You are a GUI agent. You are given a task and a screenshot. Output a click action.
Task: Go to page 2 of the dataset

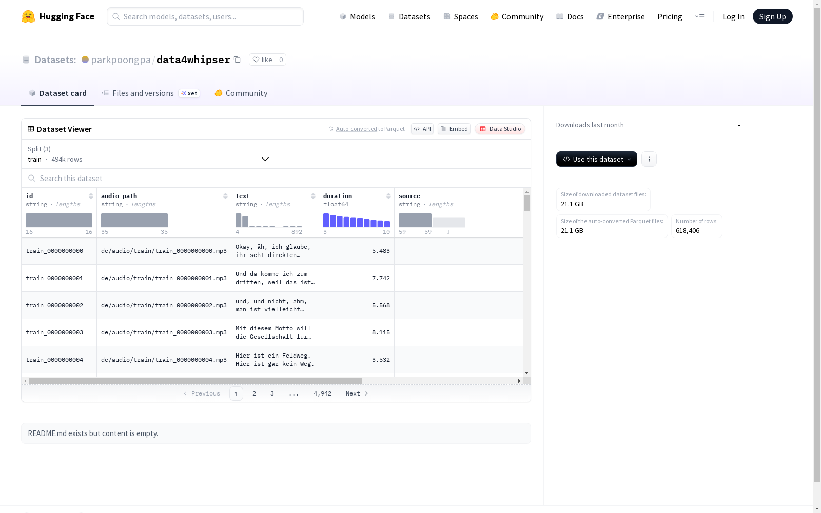[254, 393]
